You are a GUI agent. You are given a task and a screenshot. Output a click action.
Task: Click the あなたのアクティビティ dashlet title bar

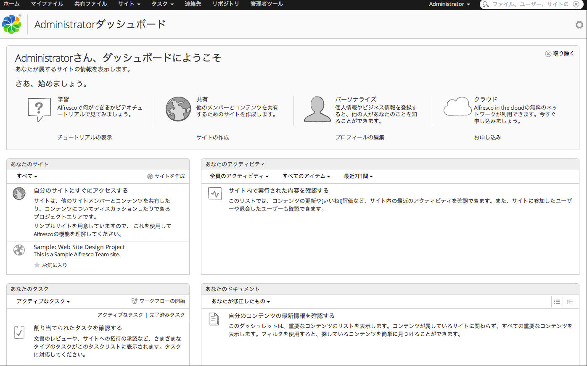coord(390,164)
